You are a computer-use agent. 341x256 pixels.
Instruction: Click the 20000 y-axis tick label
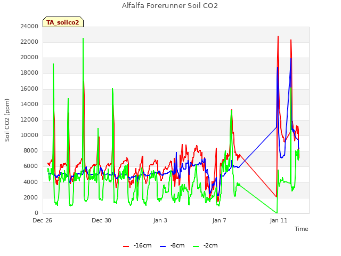(29, 58)
